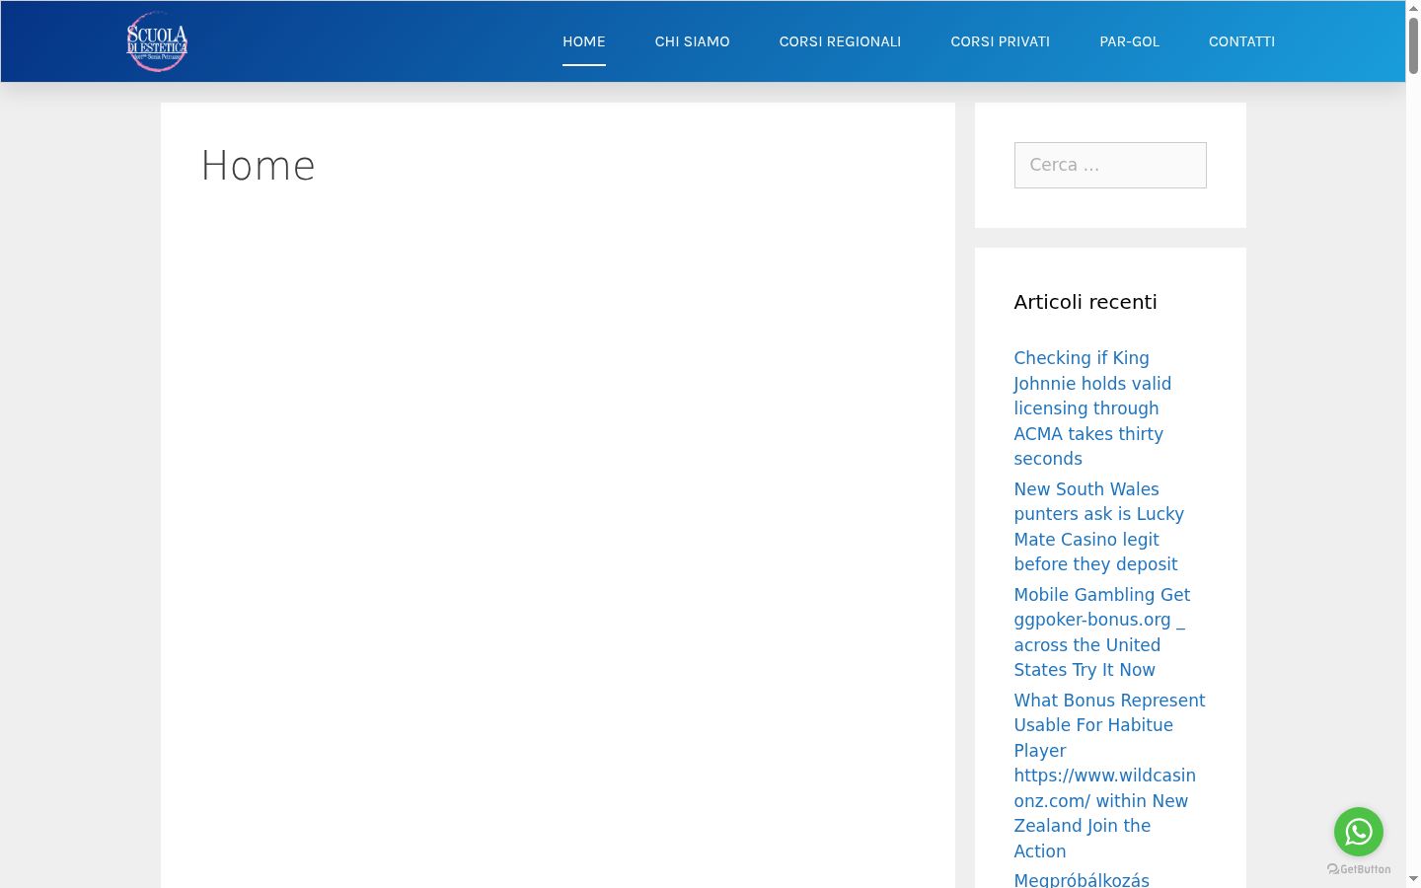1421x888 pixels.
Task: Open the What Bonus Represent Usable article
Action: tap(1110, 776)
